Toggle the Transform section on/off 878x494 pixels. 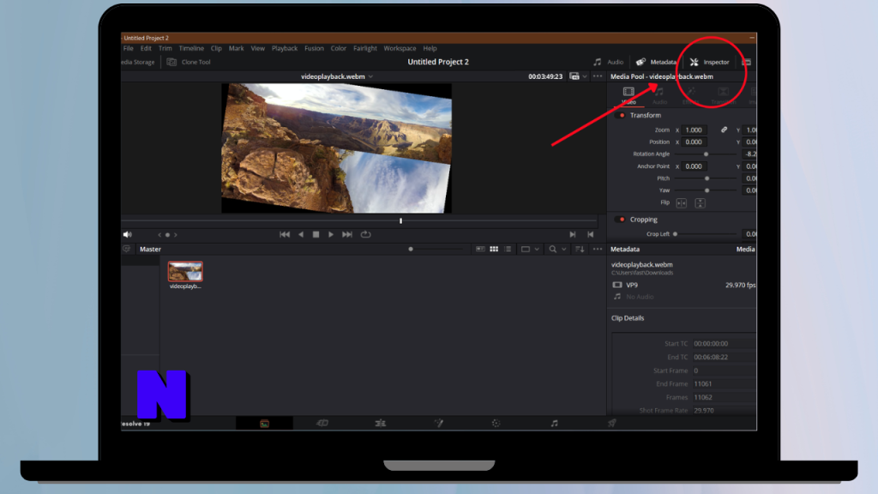pyautogui.click(x=622, y=116)
